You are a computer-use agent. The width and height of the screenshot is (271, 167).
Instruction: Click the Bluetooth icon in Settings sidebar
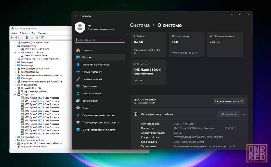(78, 65)
